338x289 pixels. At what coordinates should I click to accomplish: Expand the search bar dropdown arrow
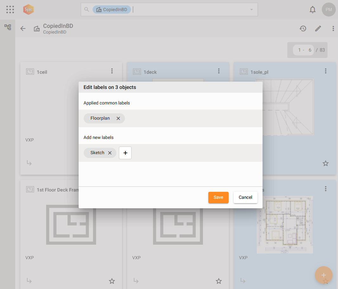[x=251, y=9]
